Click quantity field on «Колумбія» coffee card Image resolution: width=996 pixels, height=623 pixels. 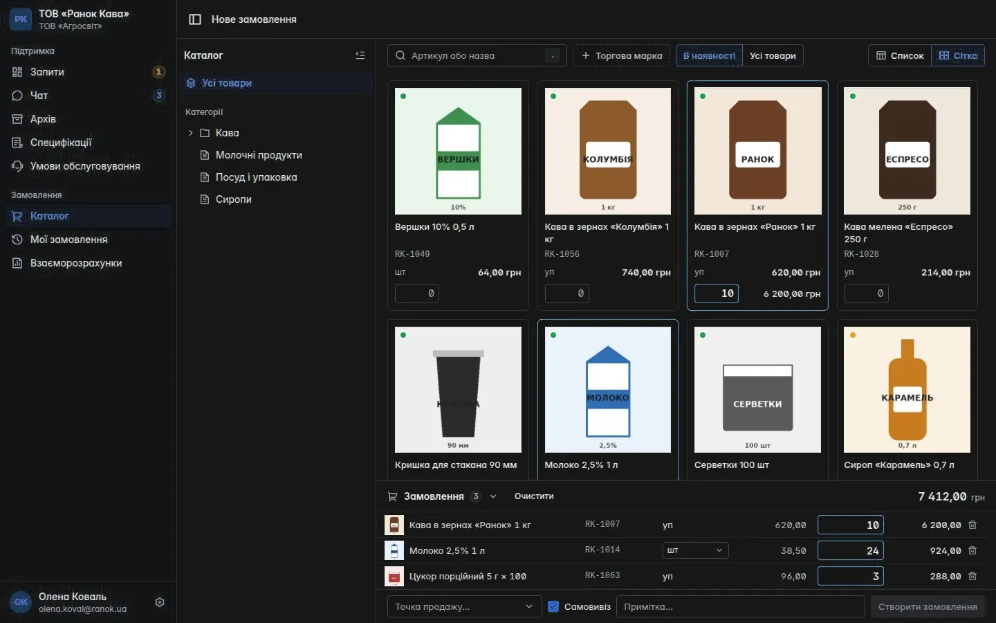(x=566, y=294)
